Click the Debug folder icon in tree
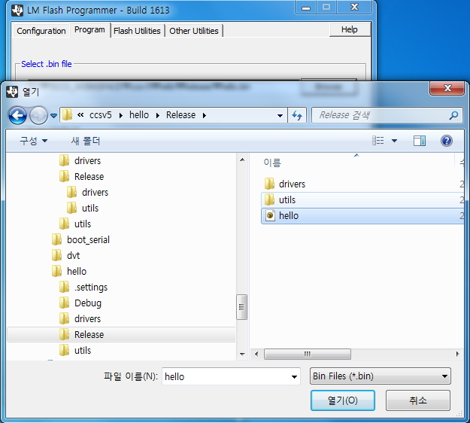Viewport: 470px width, 423px height. point(64,303)
